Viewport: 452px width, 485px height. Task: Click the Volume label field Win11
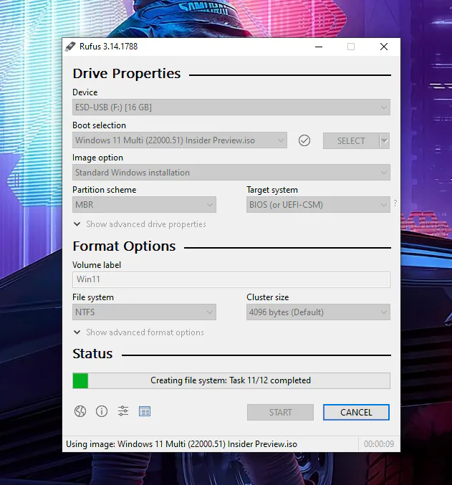[x=231, y=279]
